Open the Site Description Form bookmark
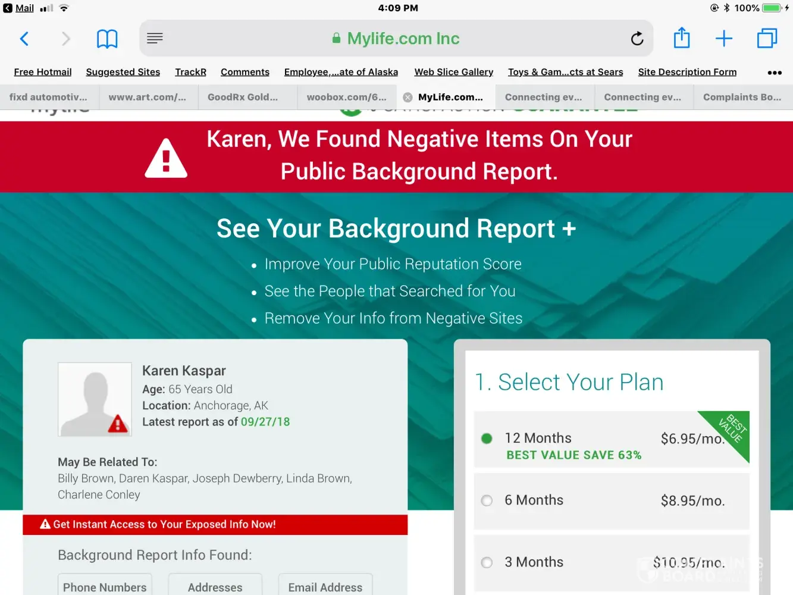The image size is (793, 595). 687,72
